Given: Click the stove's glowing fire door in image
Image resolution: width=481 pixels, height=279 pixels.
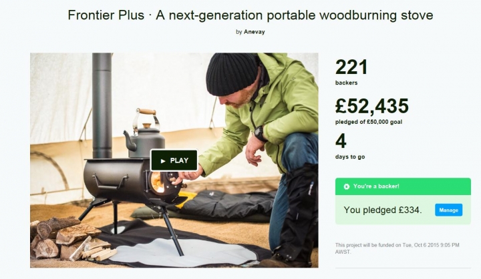Looking at the screenshot, I should coord(159,182).
